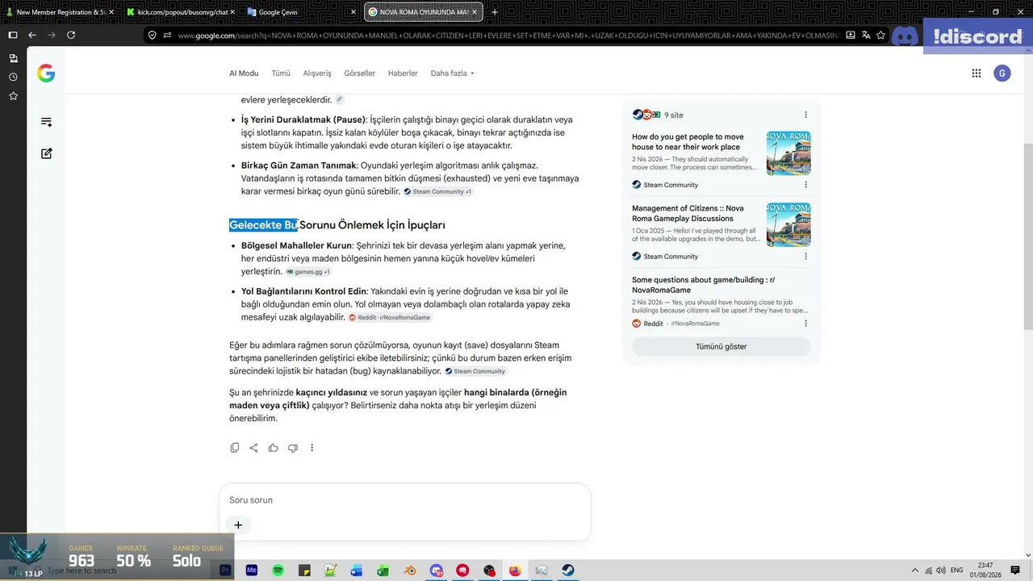This screenshot has width=1033, height=581.
Task: Reload the page in Firefox
Action: click(x=71, y=35)
